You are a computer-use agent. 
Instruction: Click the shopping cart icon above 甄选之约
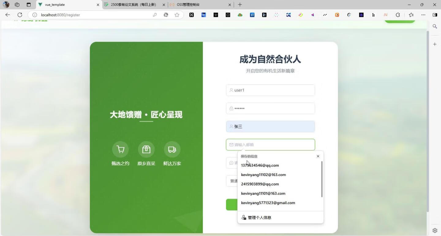pyautogui.click(x=120, y=149)
